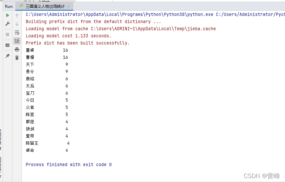Open the Favorites side tool window
This screenshot has height=182, width=285.
point(1,167)
